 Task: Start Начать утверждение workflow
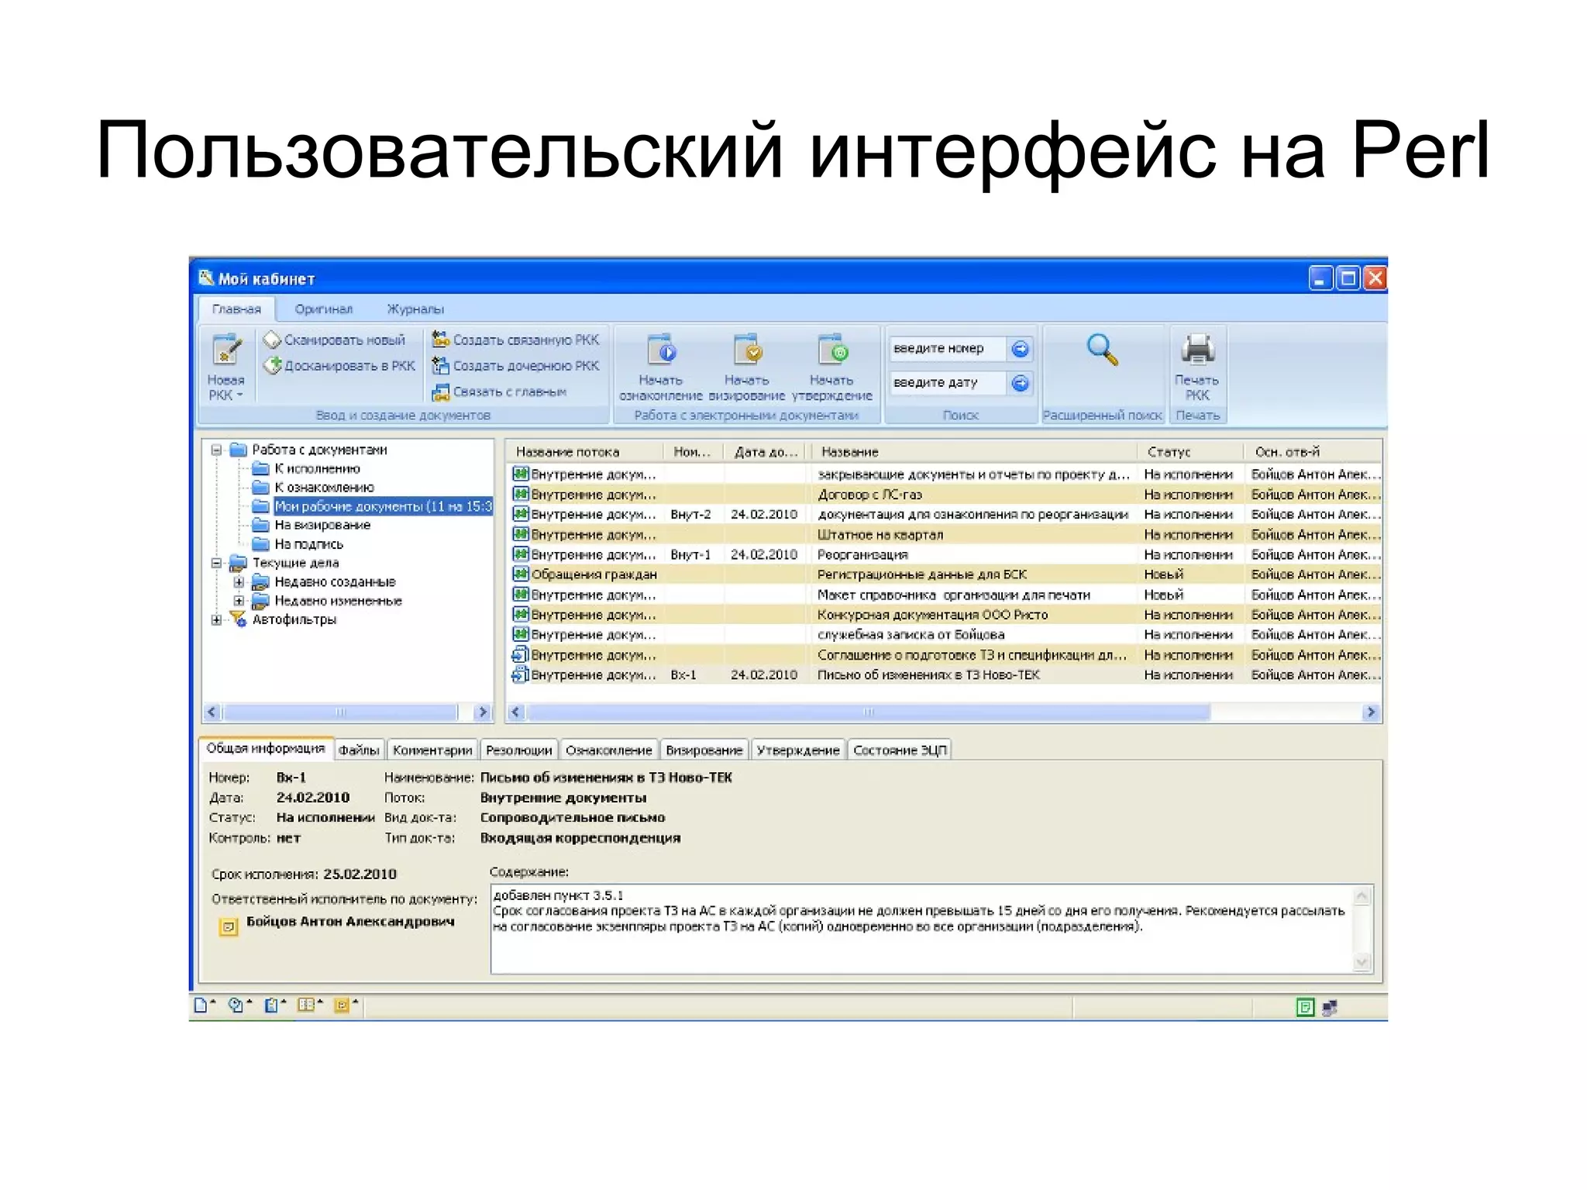pyautogui.click(x=832, y=351)
